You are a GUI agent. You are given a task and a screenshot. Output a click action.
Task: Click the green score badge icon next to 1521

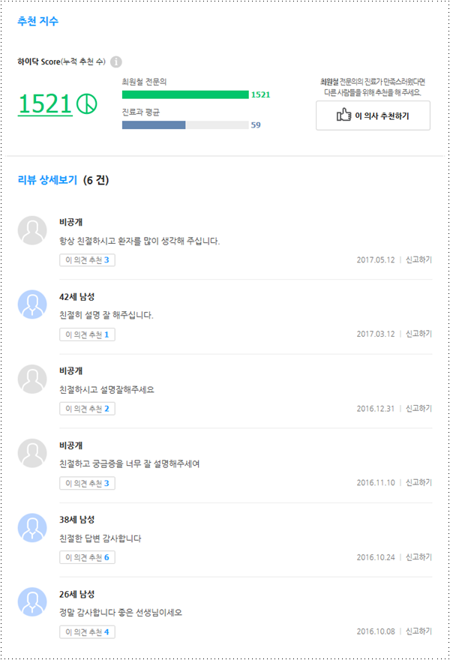(87, 104)
